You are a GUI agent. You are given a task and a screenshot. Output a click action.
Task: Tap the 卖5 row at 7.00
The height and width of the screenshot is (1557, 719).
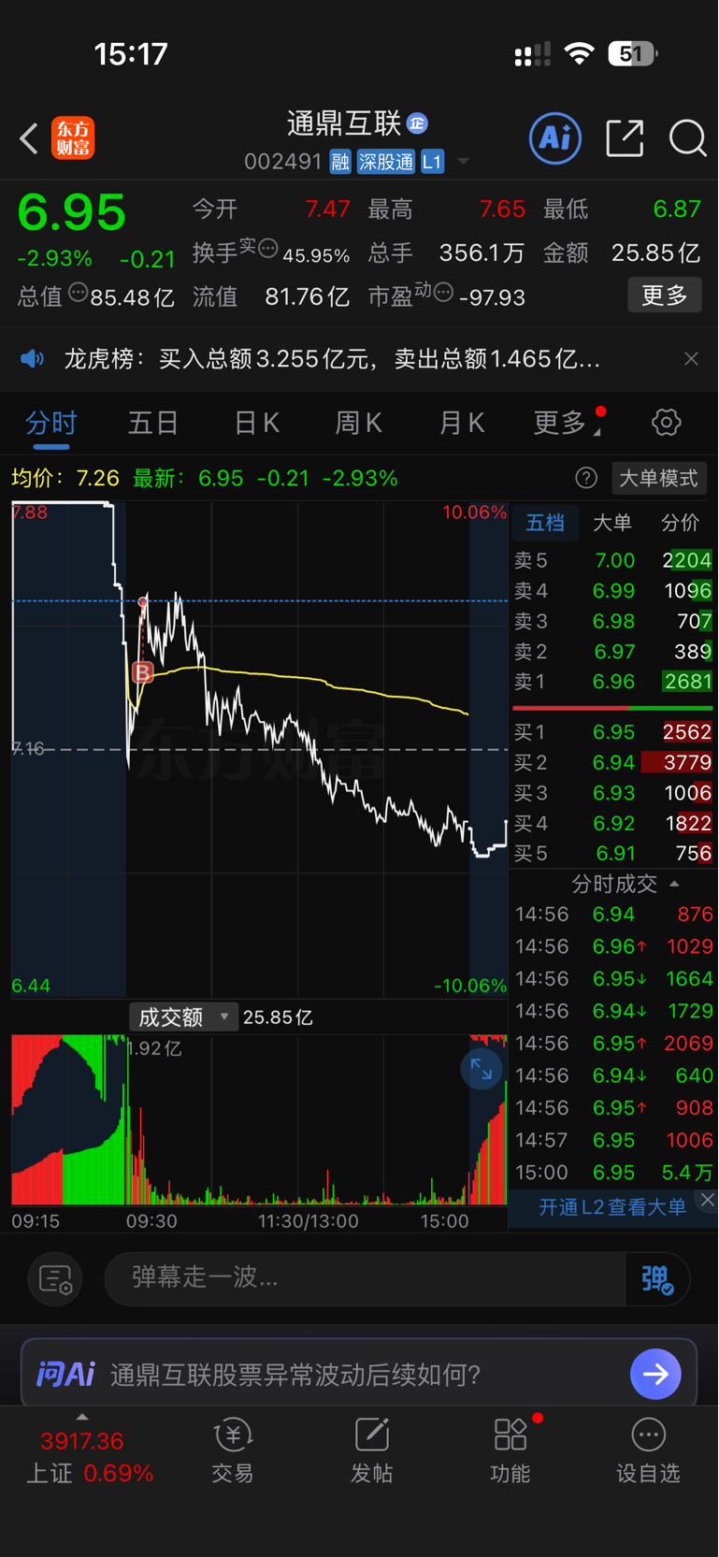point(613,560)
